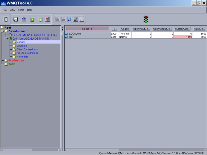Click the highlighted 1419 queue depth cell
Image resolution: width=207 pixels, height=155 pixels.
[x=183, y=37]
